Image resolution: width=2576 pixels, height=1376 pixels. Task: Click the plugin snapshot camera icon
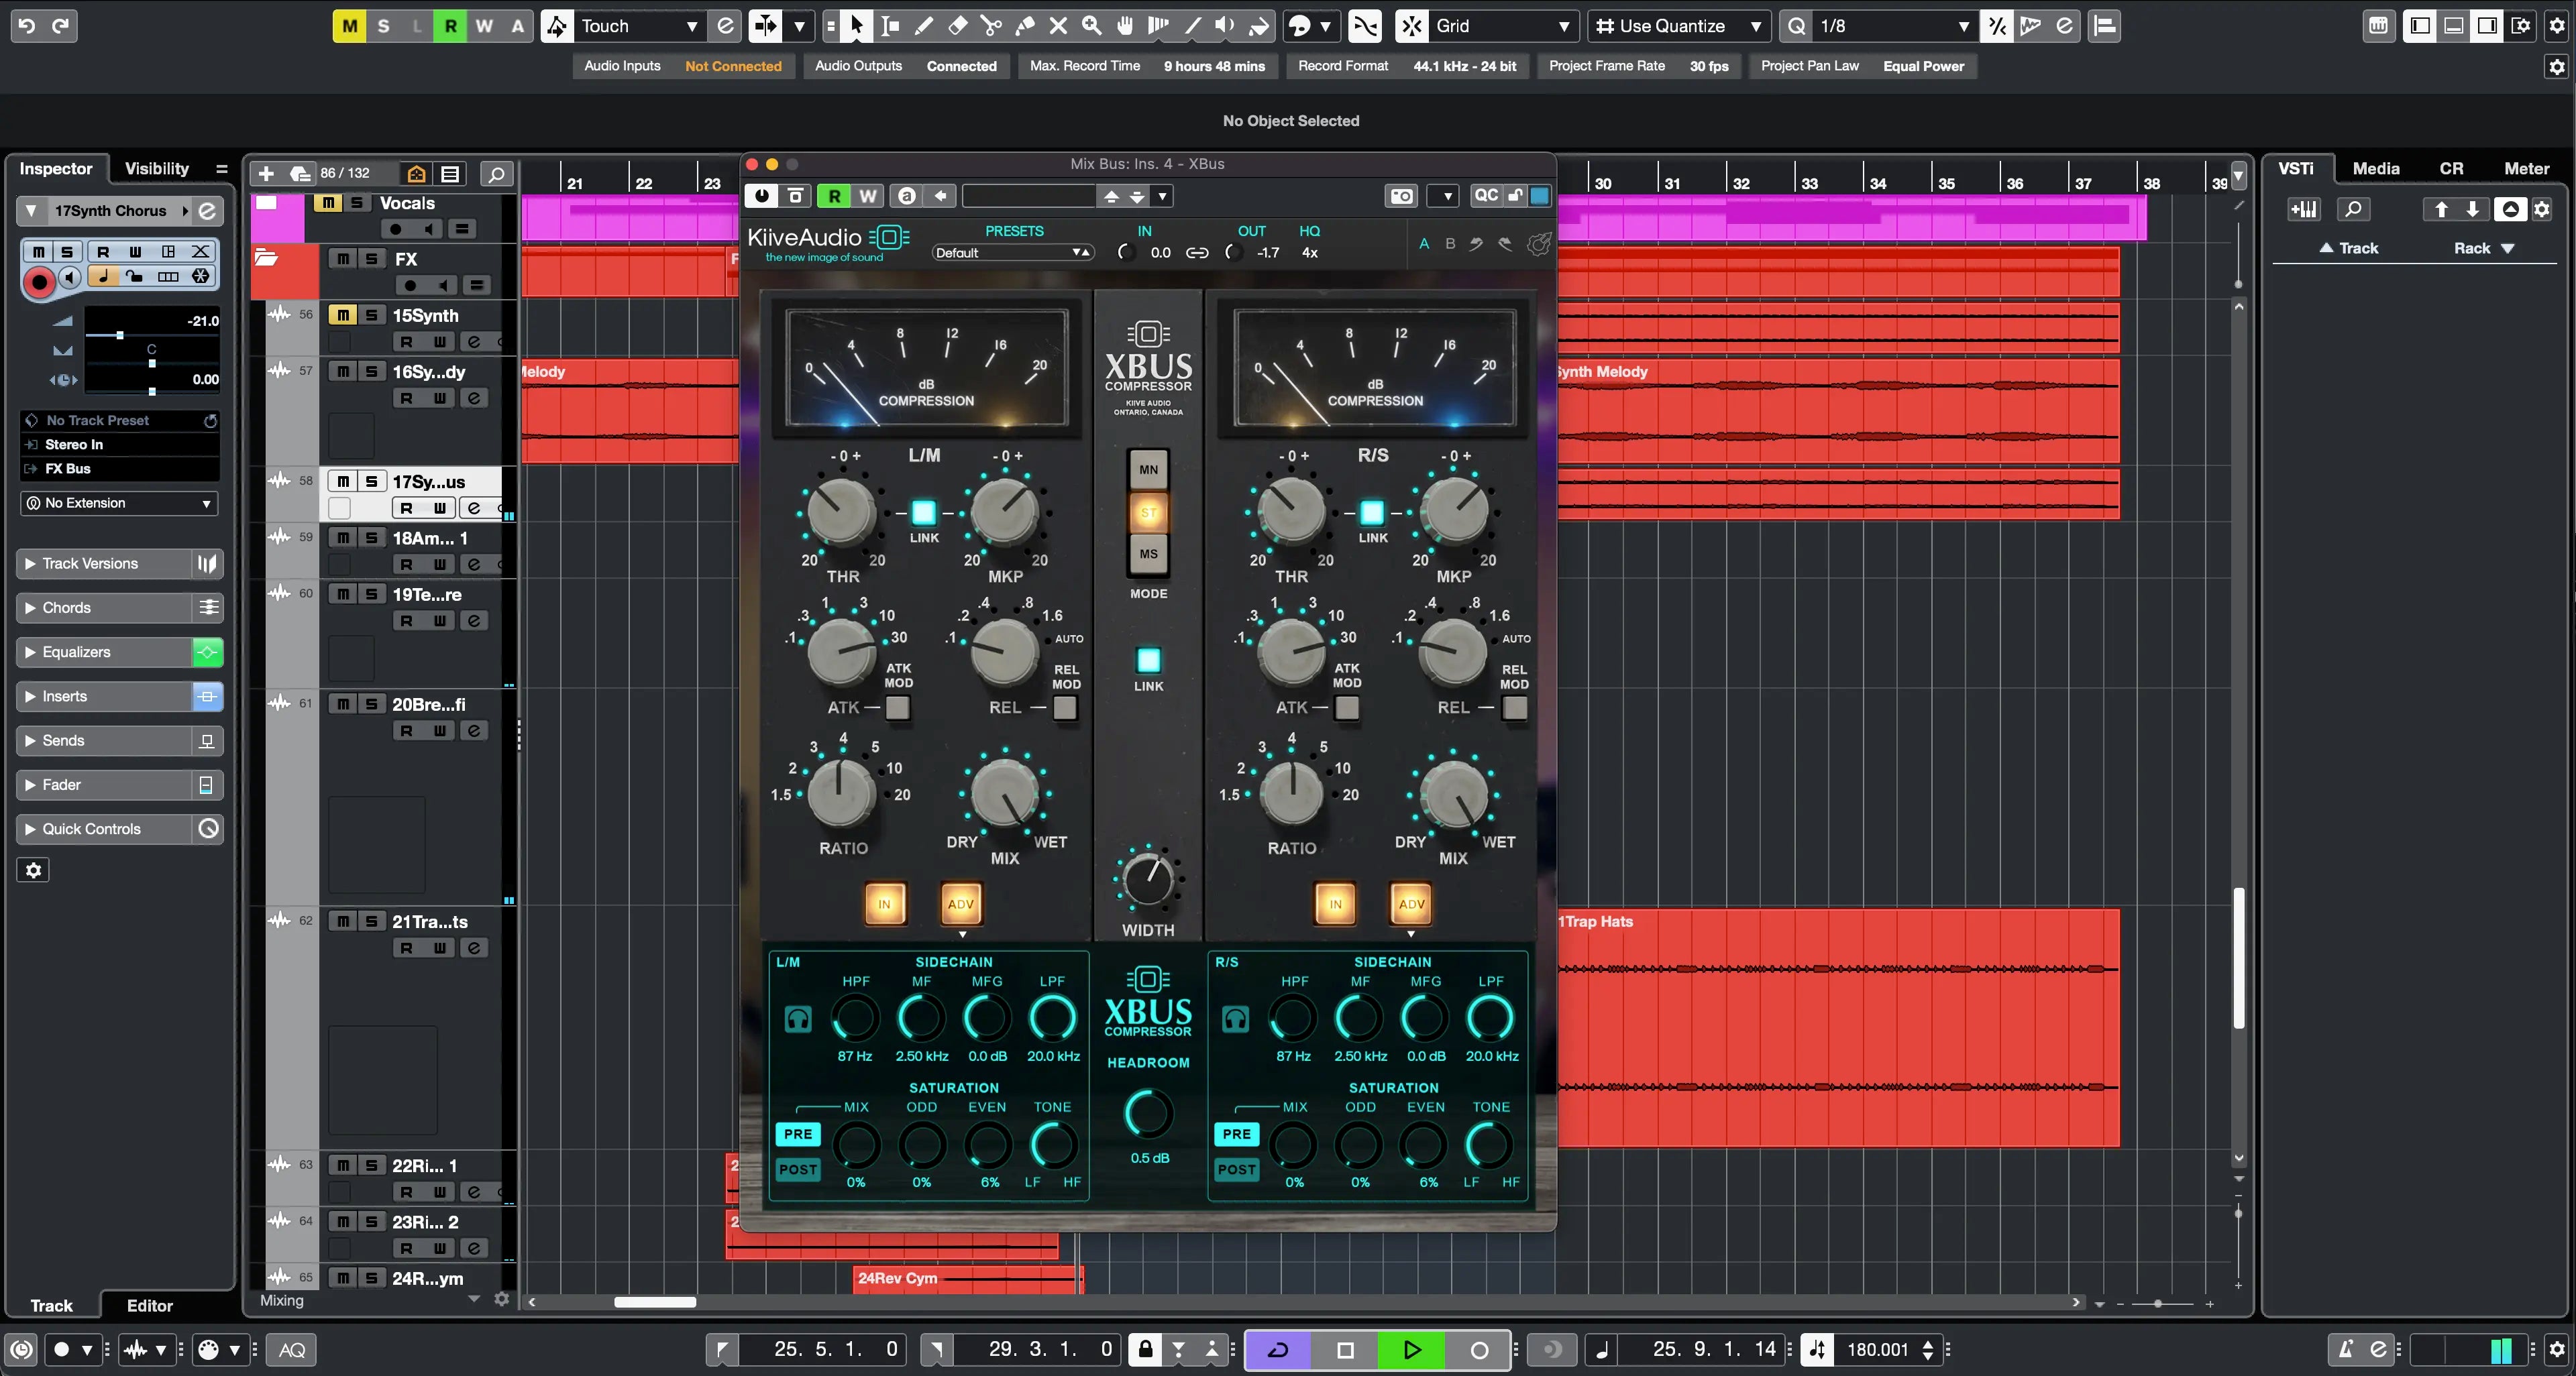[1401, 196]
